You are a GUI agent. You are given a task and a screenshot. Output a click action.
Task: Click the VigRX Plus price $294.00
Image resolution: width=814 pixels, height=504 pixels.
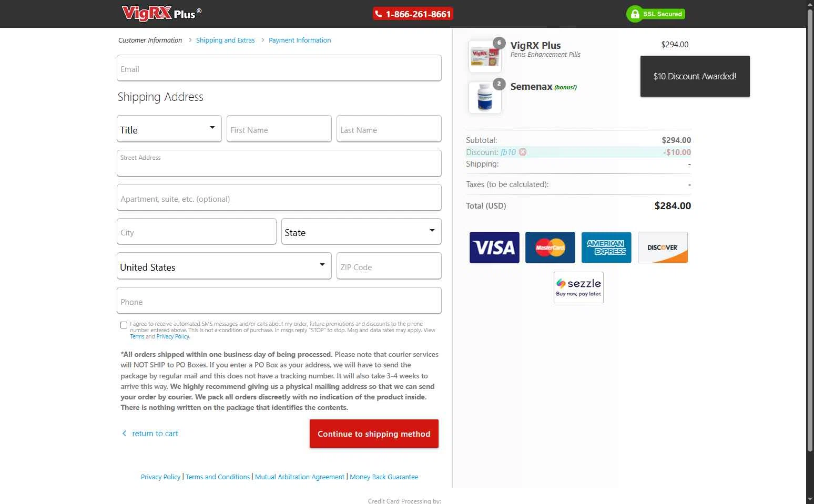tap(675, 45)
